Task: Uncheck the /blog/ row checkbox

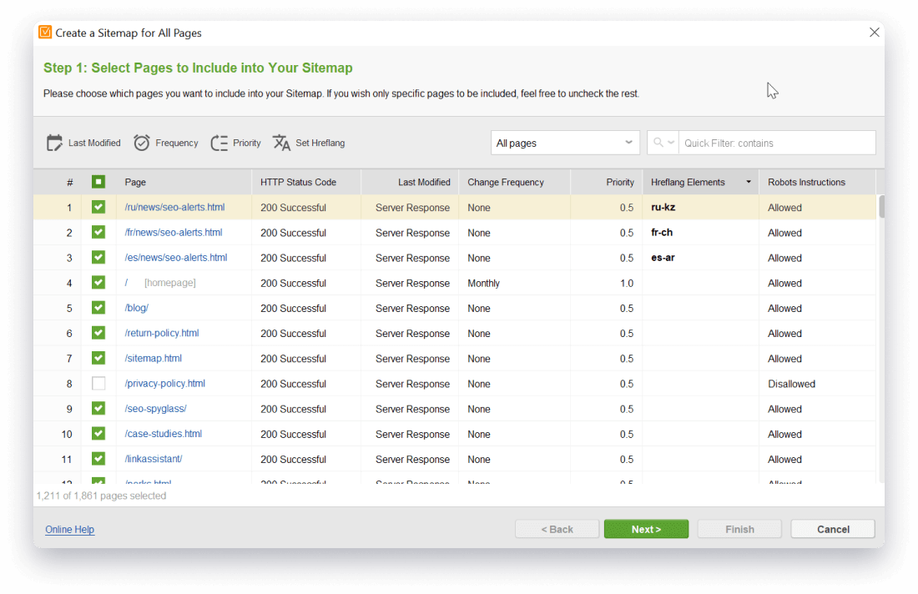Action: click(98, 308)
